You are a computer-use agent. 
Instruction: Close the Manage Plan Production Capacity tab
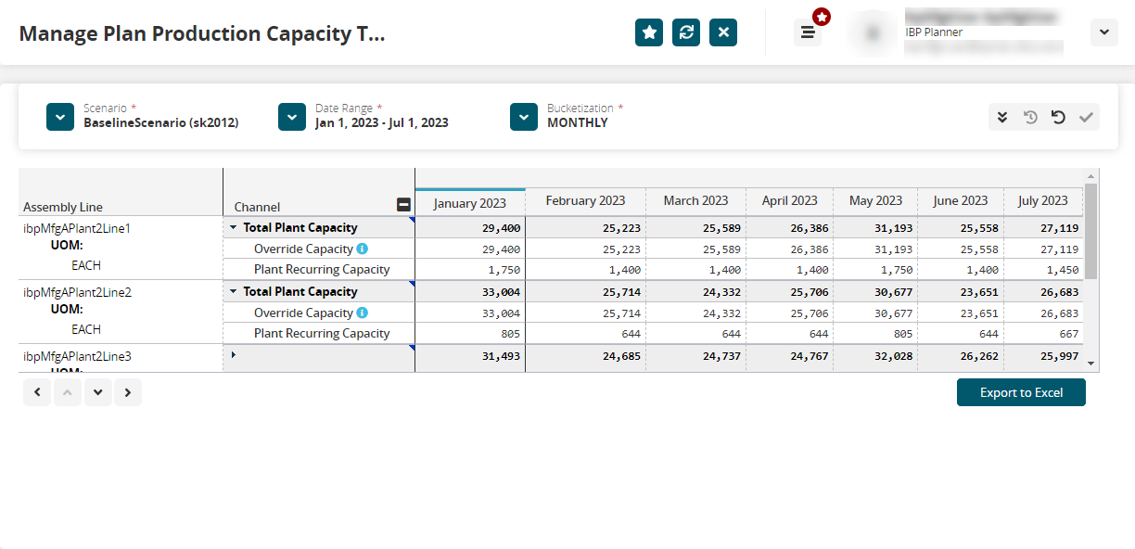(723, 32)
